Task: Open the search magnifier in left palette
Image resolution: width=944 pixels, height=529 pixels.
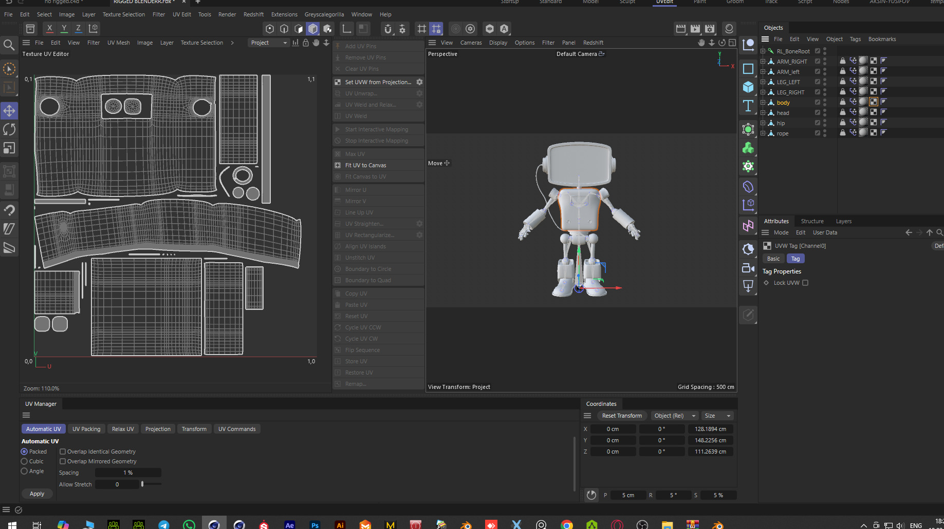Action: (x=9, y=45)
